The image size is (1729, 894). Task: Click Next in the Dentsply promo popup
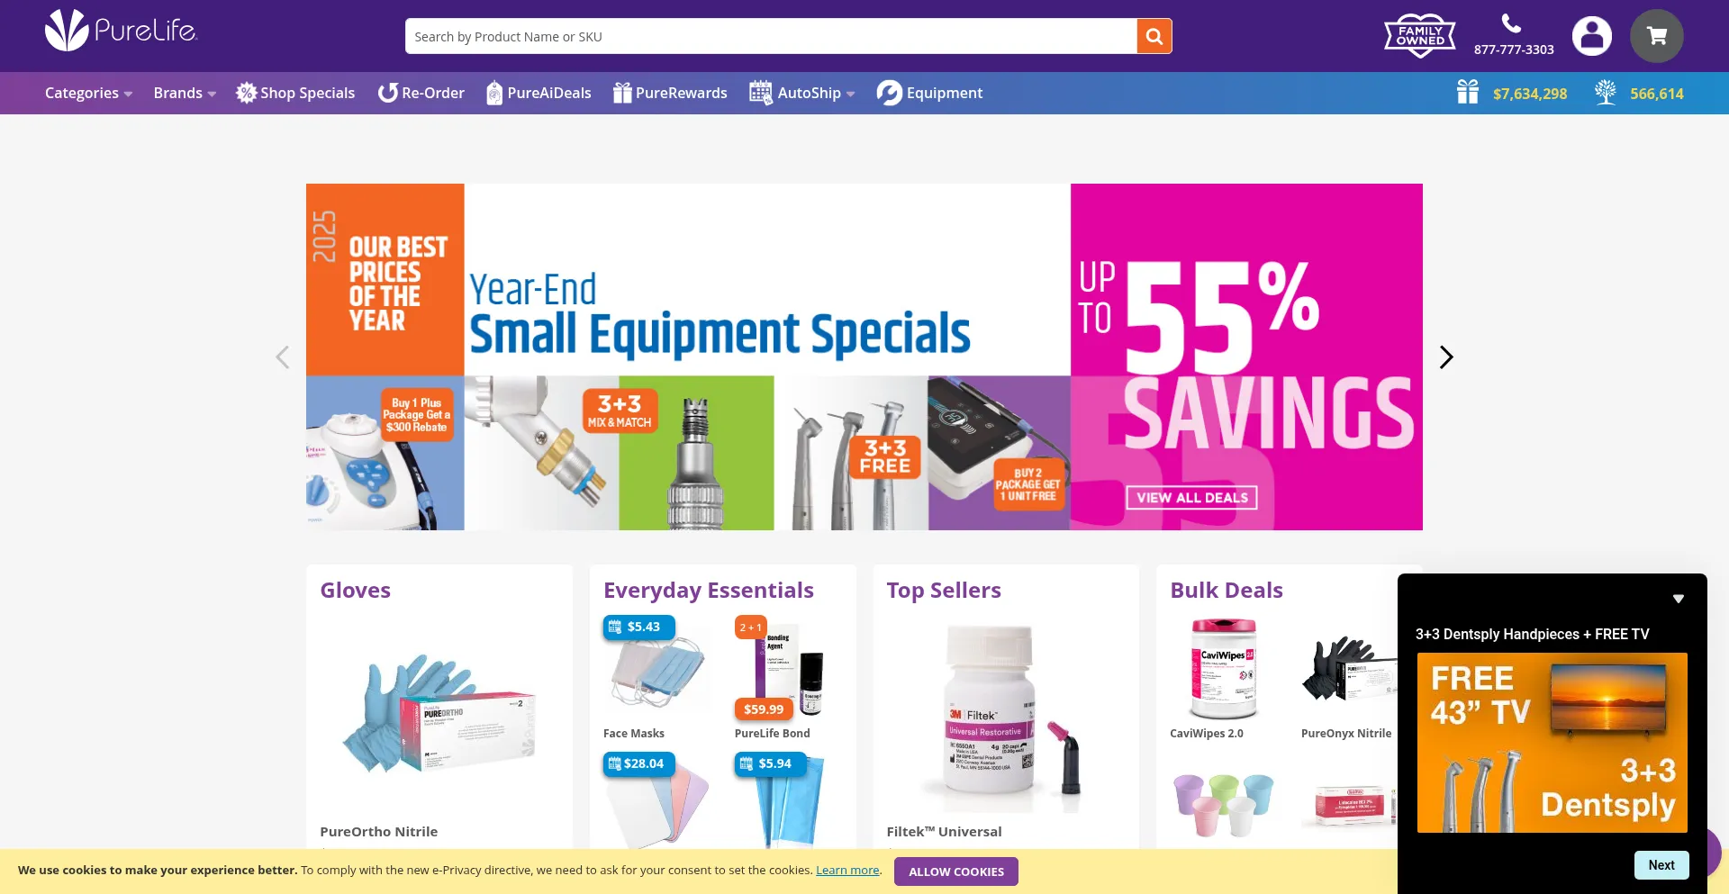[x=1661, y=865]
